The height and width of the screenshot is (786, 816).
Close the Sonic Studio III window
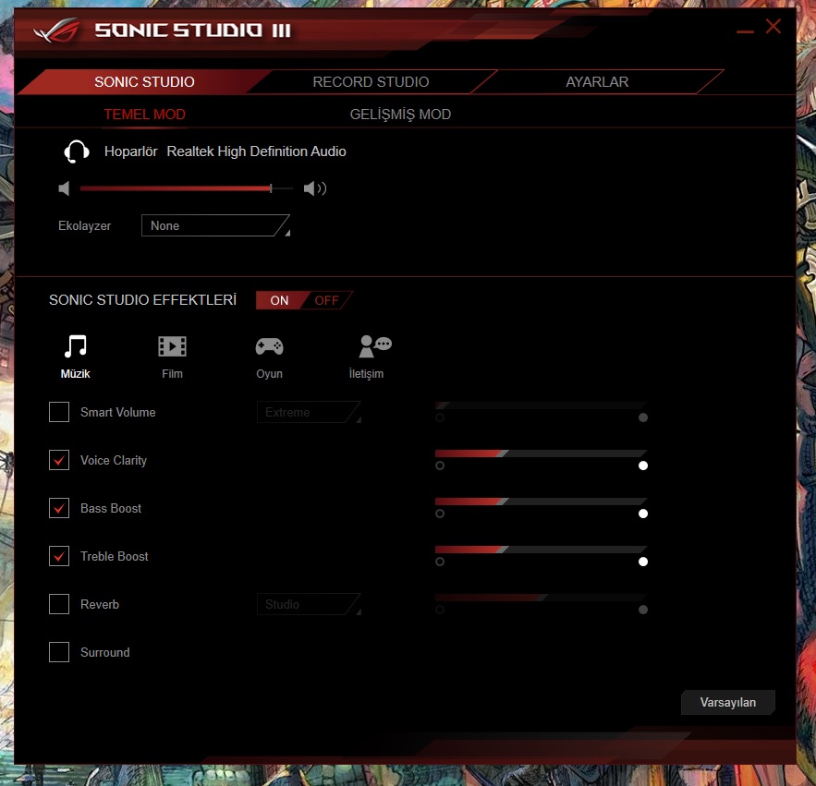pyautogui.click(x=773, y=26)
